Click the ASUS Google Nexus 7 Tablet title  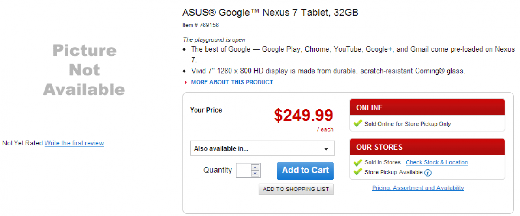tap(270, 13)
